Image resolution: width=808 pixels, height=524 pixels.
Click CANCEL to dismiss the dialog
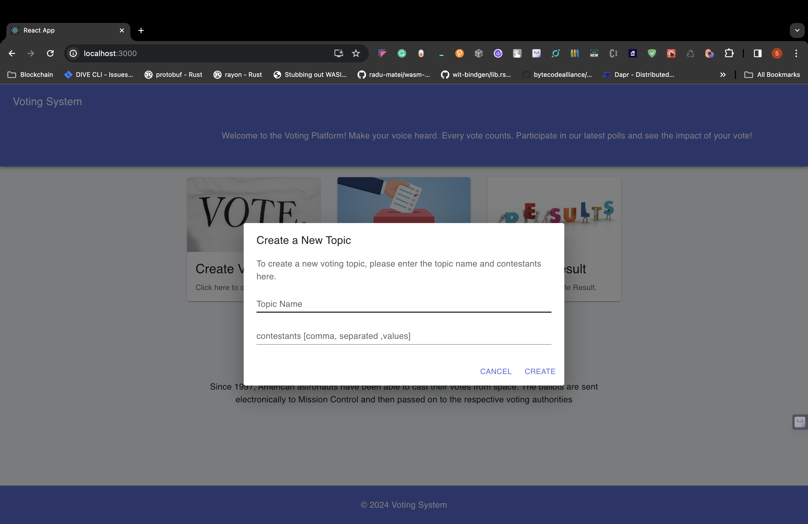495,371
